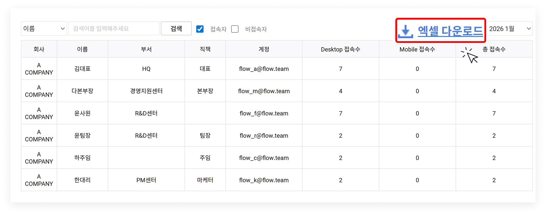
Task: Click the 회사 column header
Action: [x=39, y=49]
